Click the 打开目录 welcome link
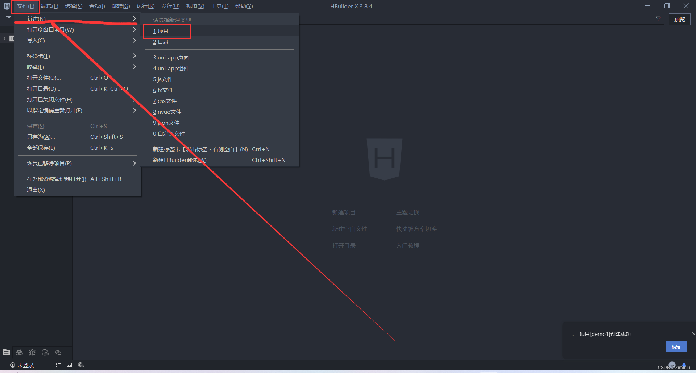This screenshot has height=373, width=696. (x=344, y=245)
